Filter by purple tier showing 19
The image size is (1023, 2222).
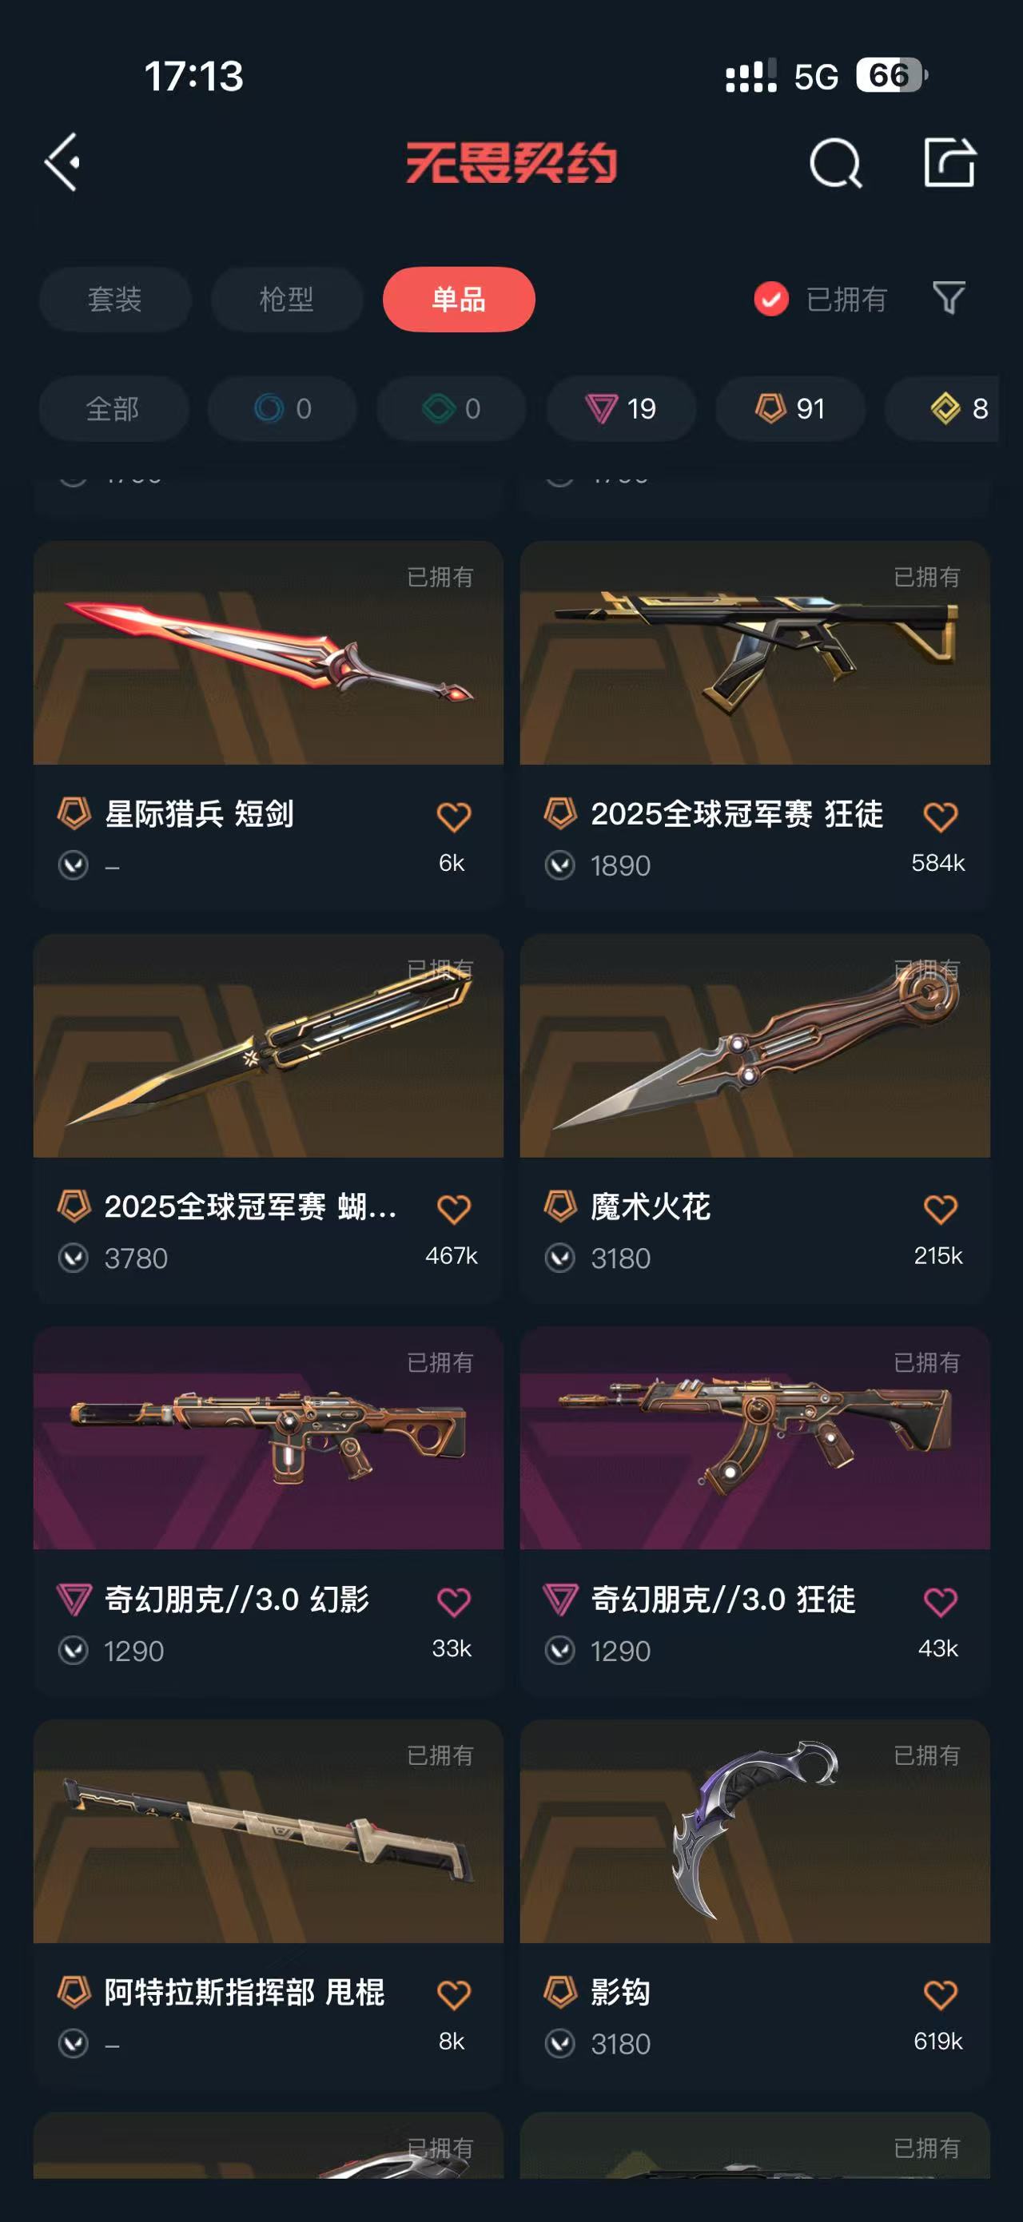(621, 408)
